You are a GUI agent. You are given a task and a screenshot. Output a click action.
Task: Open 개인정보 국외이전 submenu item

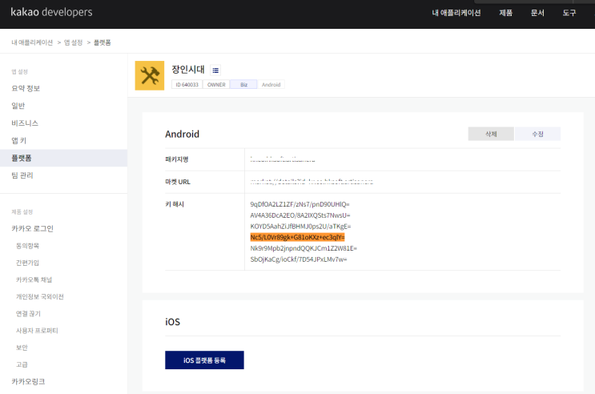40,297
